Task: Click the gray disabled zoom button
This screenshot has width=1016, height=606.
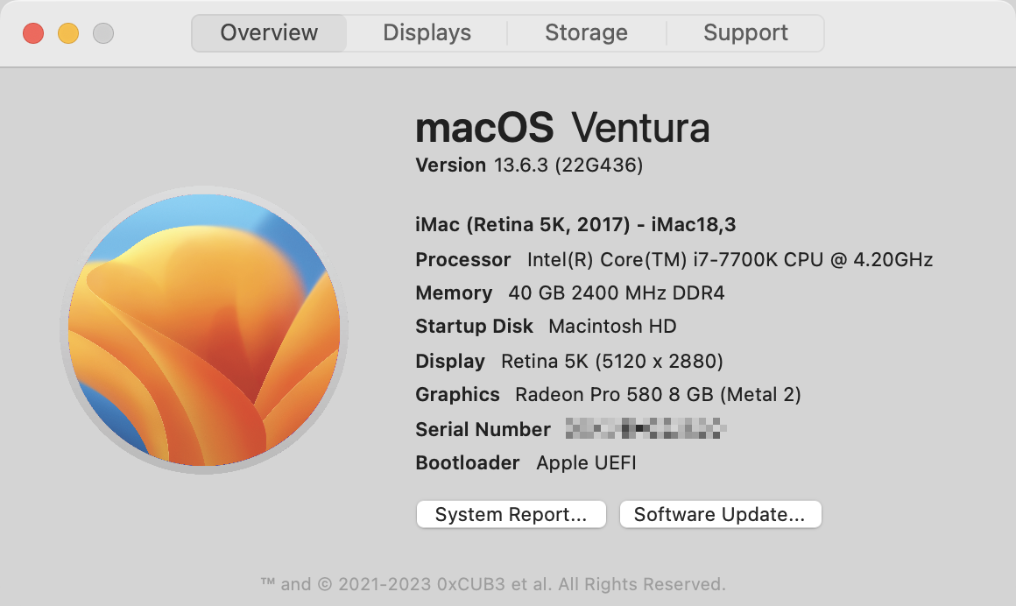Action: 103,33
